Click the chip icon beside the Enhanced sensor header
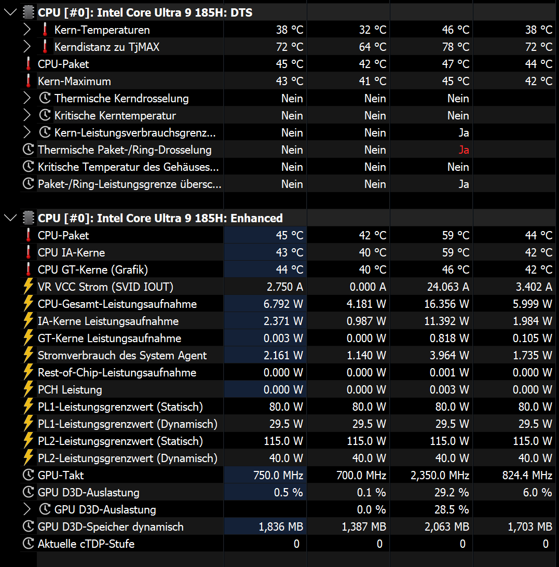The height and width of the screenshot is (567, 559). [x=28, y=218]
